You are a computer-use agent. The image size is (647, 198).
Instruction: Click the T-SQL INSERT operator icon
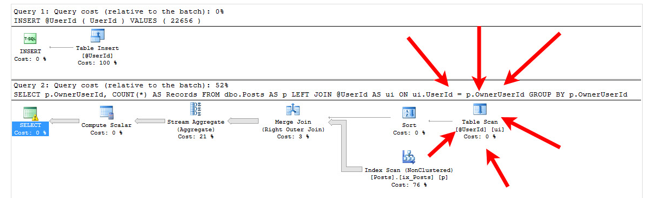click(30, 39)
